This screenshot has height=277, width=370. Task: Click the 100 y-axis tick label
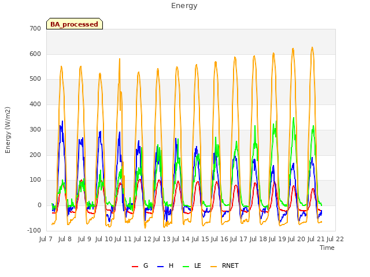coord(35,180)
